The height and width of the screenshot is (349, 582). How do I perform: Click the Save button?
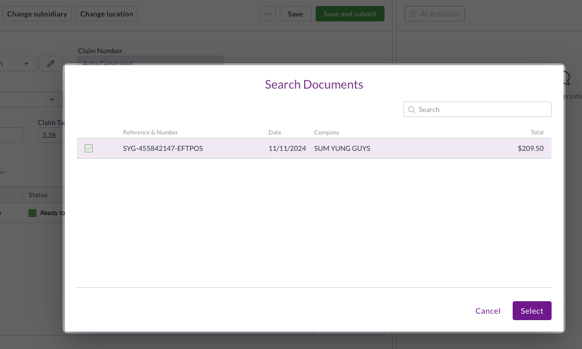coord(295,14)
